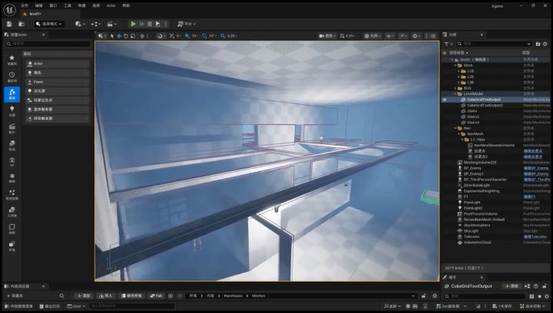Open the content browse icon next to save

[x=22, y=24]
